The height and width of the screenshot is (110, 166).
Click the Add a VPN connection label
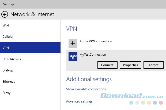coord(96,41)
